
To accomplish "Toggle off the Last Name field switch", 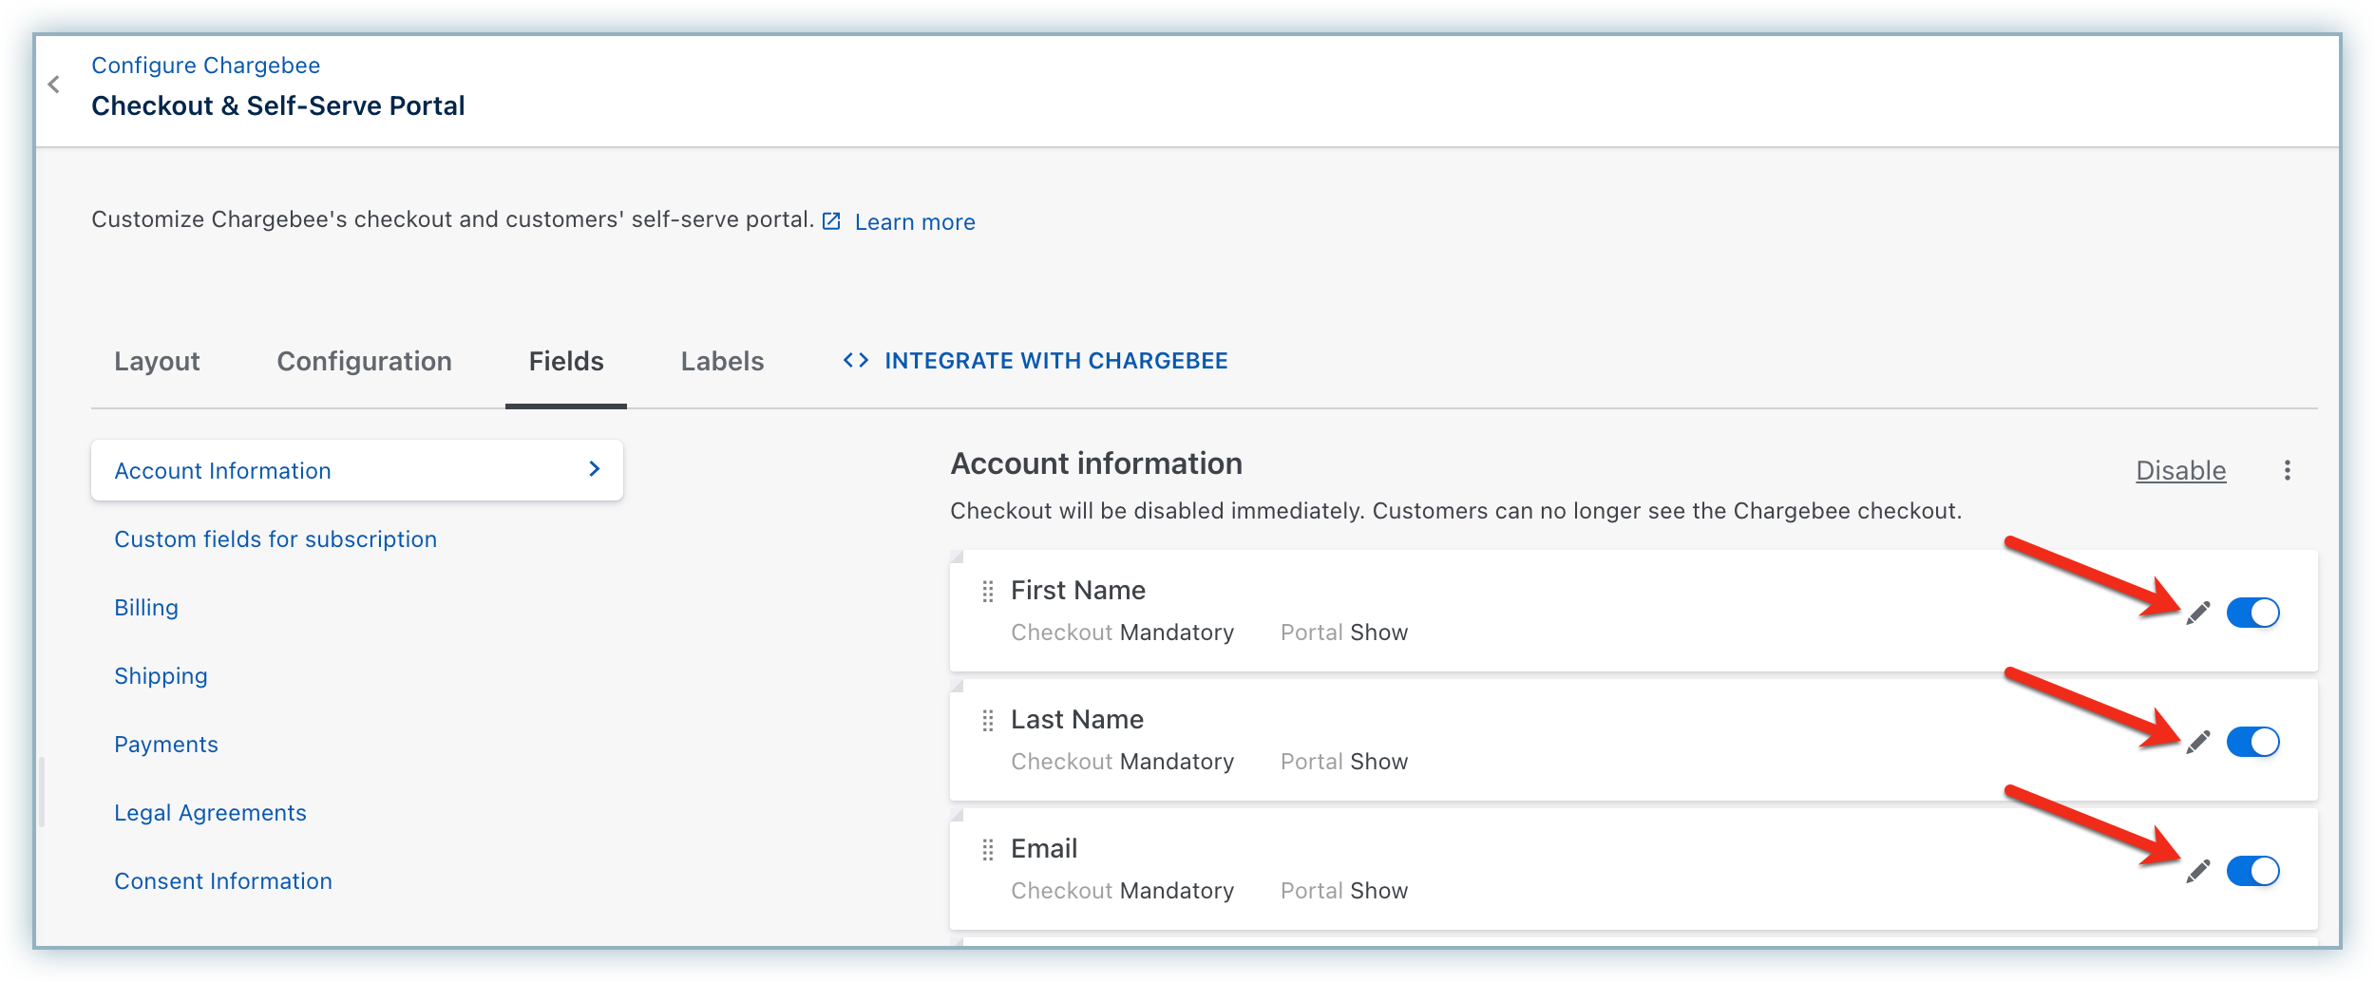I will [x=2252, y=743].
